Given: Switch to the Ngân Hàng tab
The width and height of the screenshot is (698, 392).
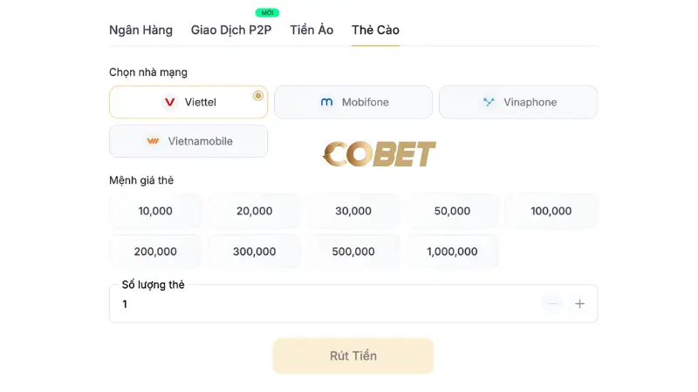Looking at the screenshot, I should point(140,30).
